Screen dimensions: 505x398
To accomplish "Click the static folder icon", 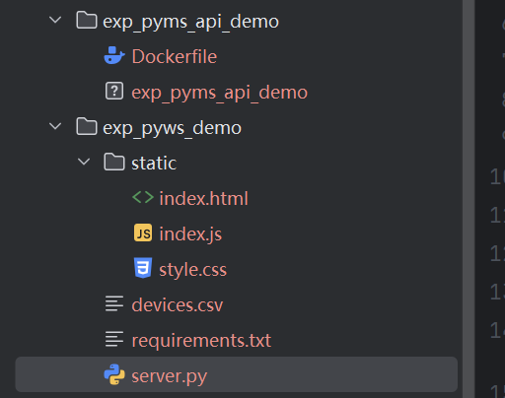I will tap(114, 162).
